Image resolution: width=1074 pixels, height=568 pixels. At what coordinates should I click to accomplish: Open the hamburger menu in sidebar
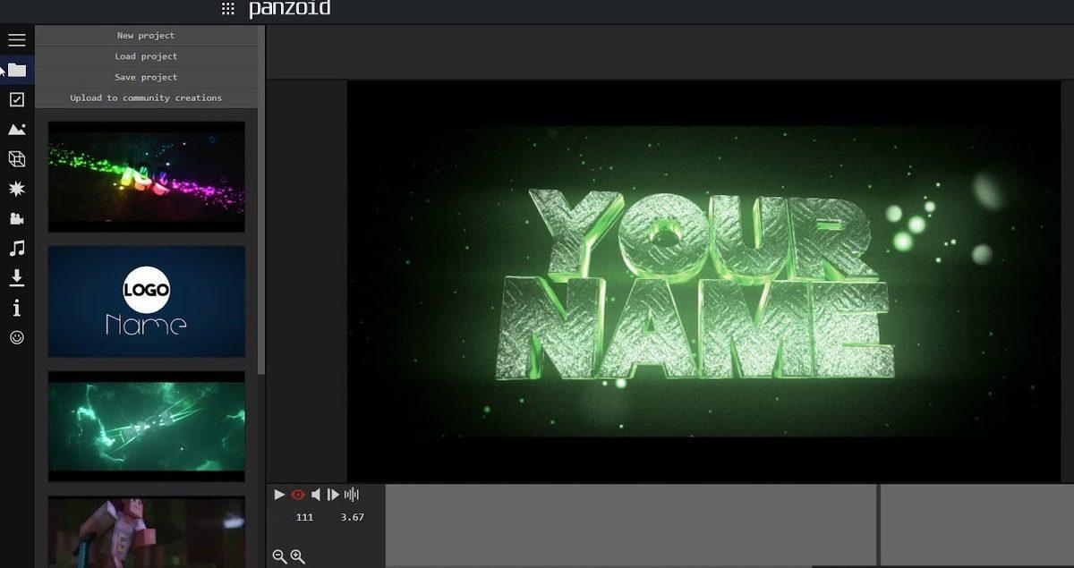[16, 40]
